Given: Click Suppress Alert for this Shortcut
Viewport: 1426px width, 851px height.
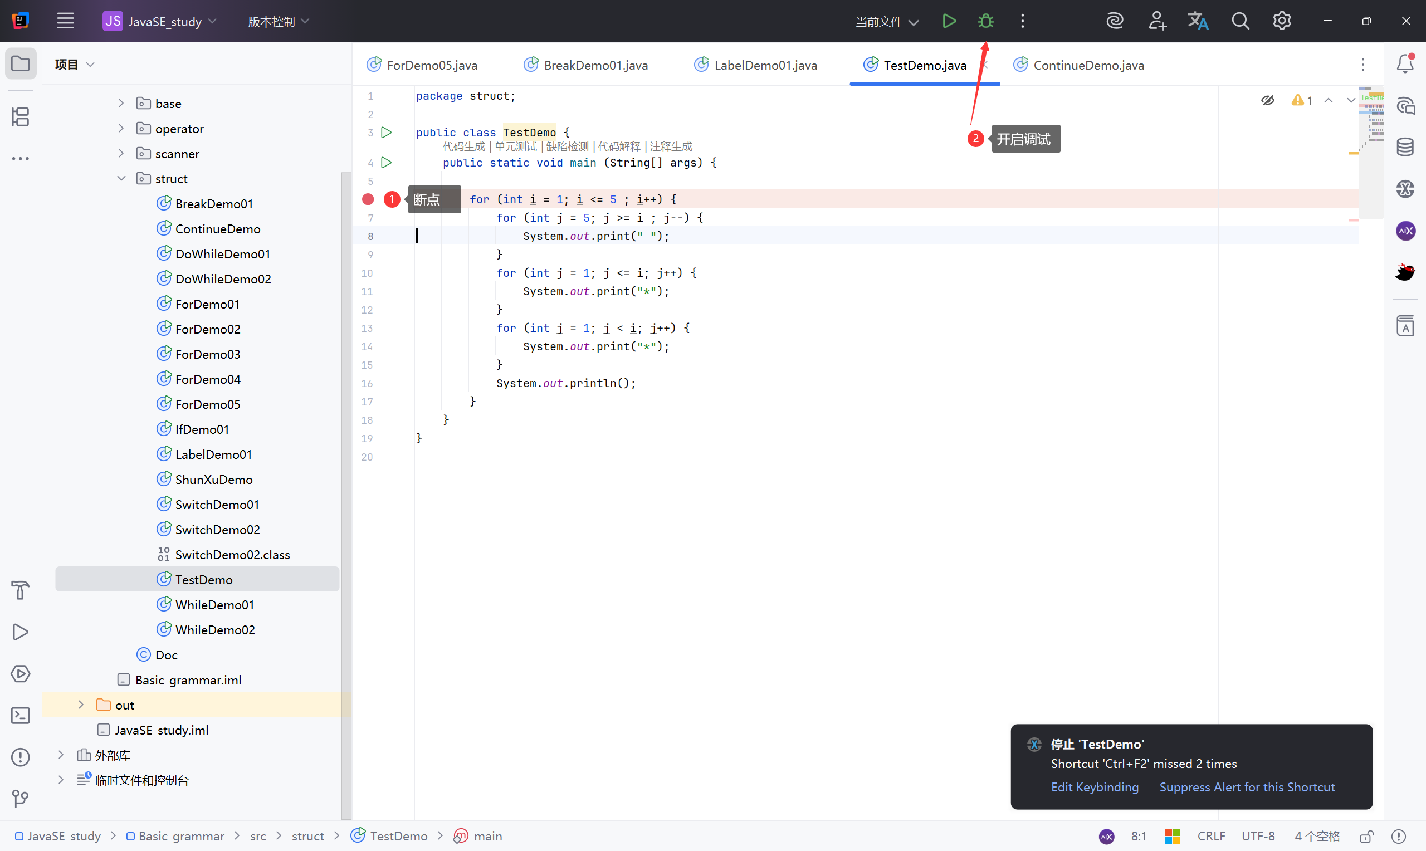Looking at the screenshot, I should click(1247, 787).
